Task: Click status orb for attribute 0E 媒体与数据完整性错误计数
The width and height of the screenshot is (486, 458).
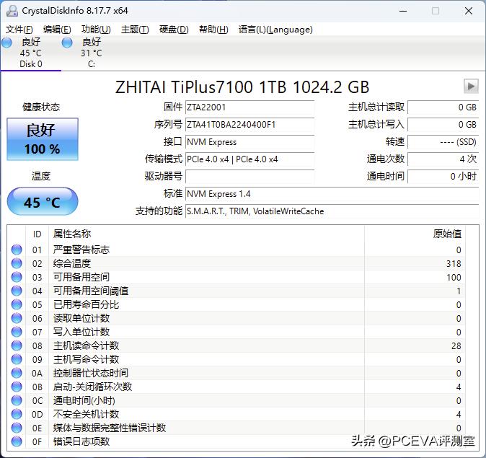Action: 17,428
